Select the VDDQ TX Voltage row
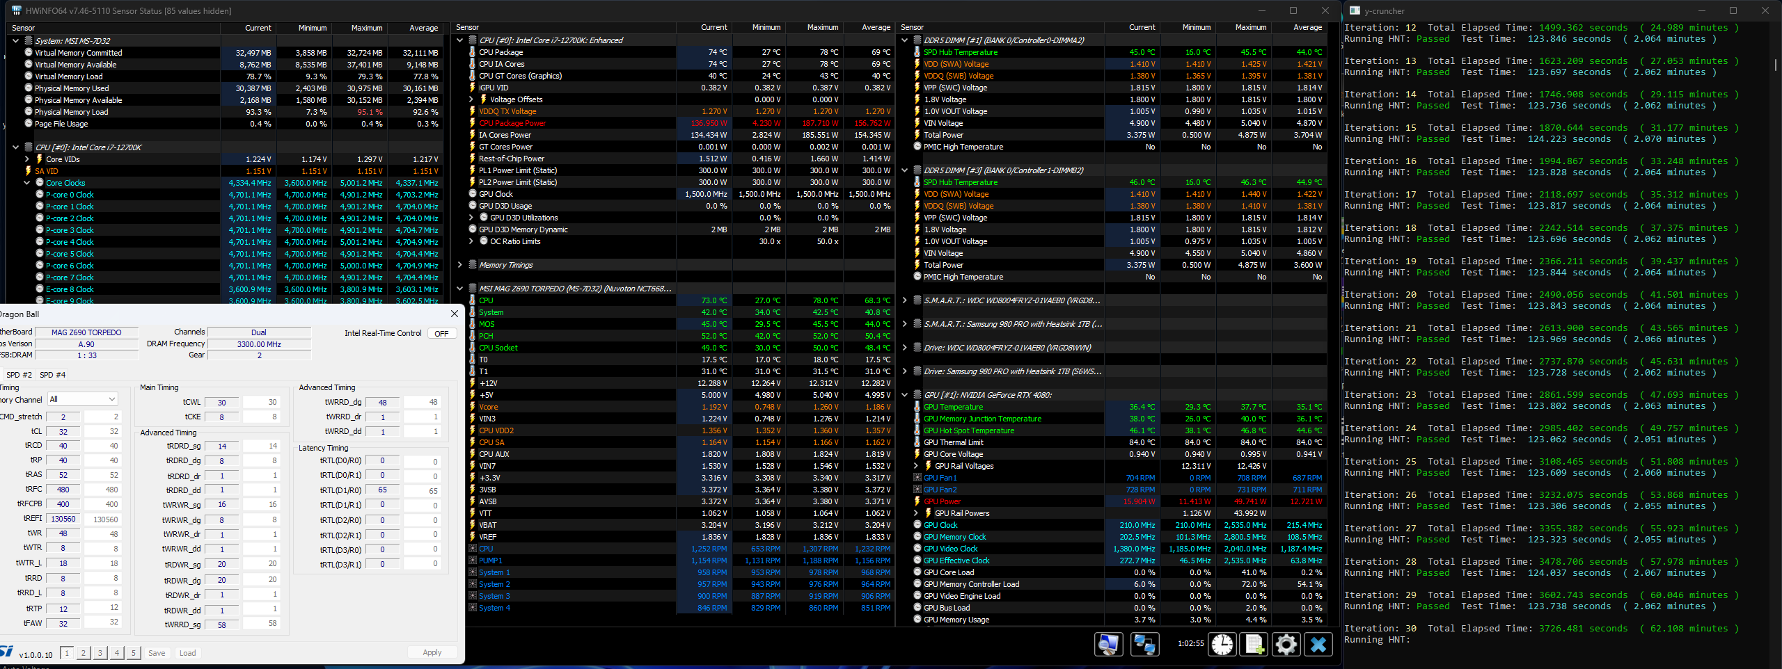The width and height of the screenshot is (1782, 669). (675, 111)
